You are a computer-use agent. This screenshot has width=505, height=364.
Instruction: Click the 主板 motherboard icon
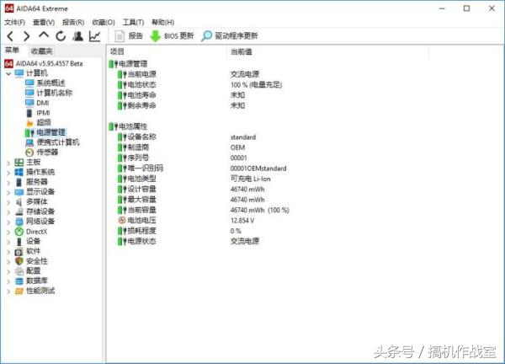[x=19, y=163]
